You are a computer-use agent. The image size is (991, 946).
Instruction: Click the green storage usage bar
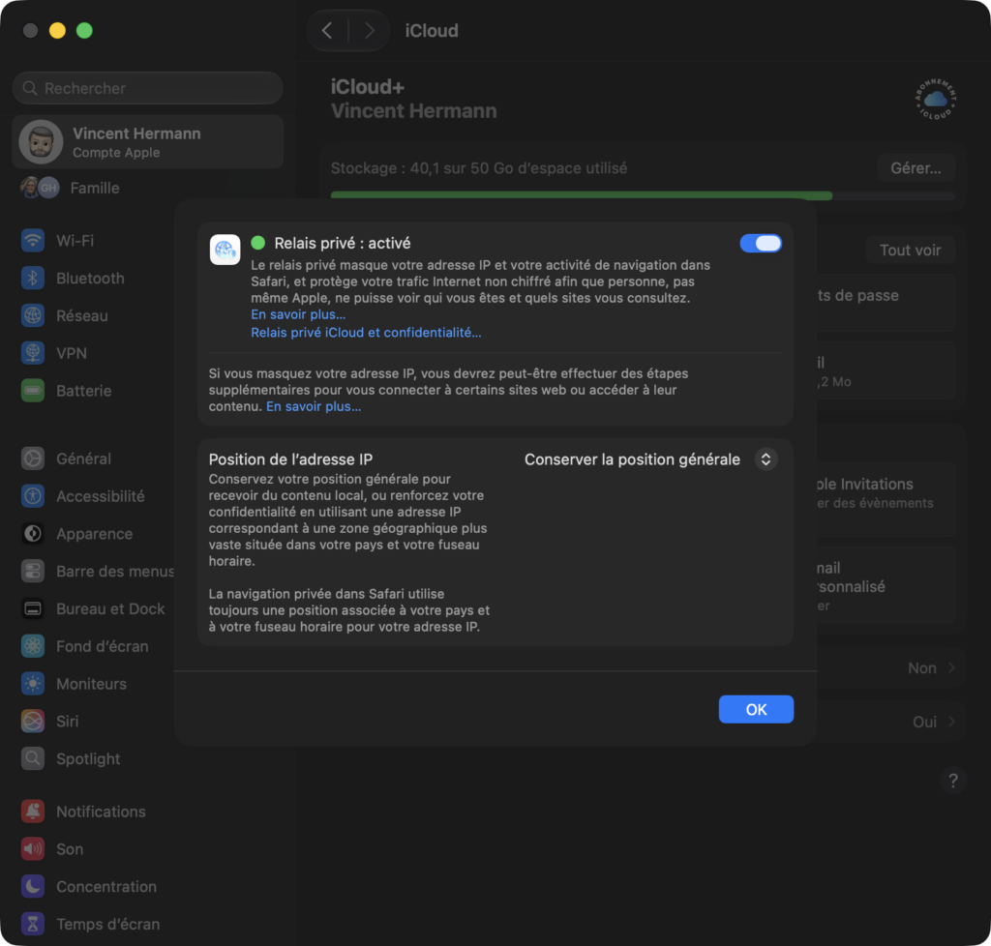[582, 195]
